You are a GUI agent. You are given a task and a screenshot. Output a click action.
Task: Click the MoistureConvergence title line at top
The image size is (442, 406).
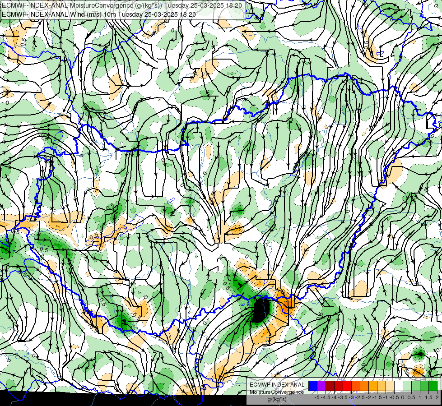click(x=123, y=5)
